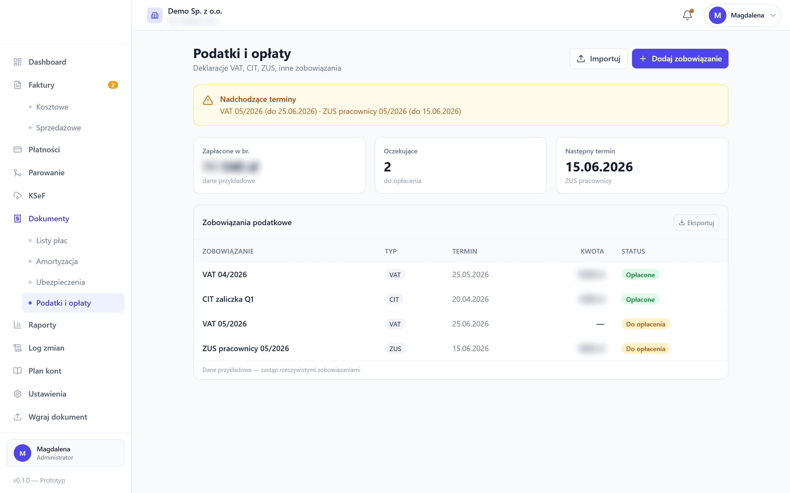Click the Zapłacone w br. summary card
This screenshot has width=790, height=493.
tap(280, 166)
